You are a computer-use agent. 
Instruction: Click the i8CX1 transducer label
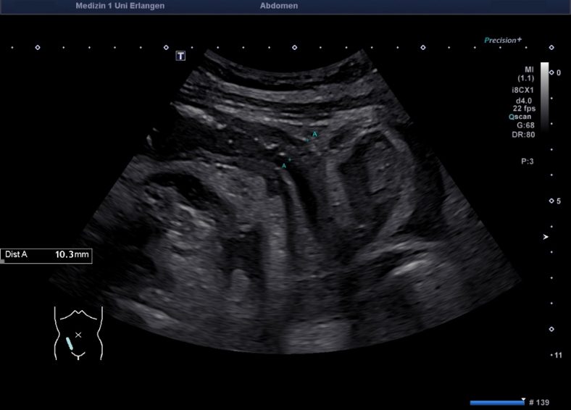pos(522,91)
